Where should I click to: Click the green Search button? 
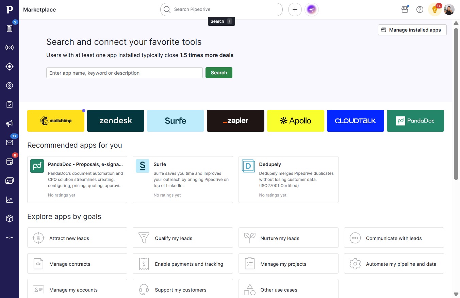coord(219,73)
